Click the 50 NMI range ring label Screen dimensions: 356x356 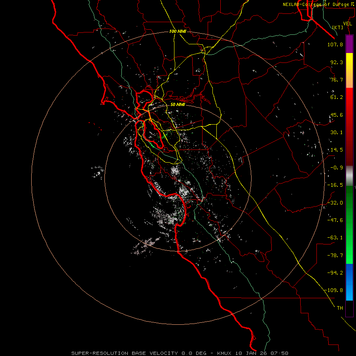[x=178, y=104]
